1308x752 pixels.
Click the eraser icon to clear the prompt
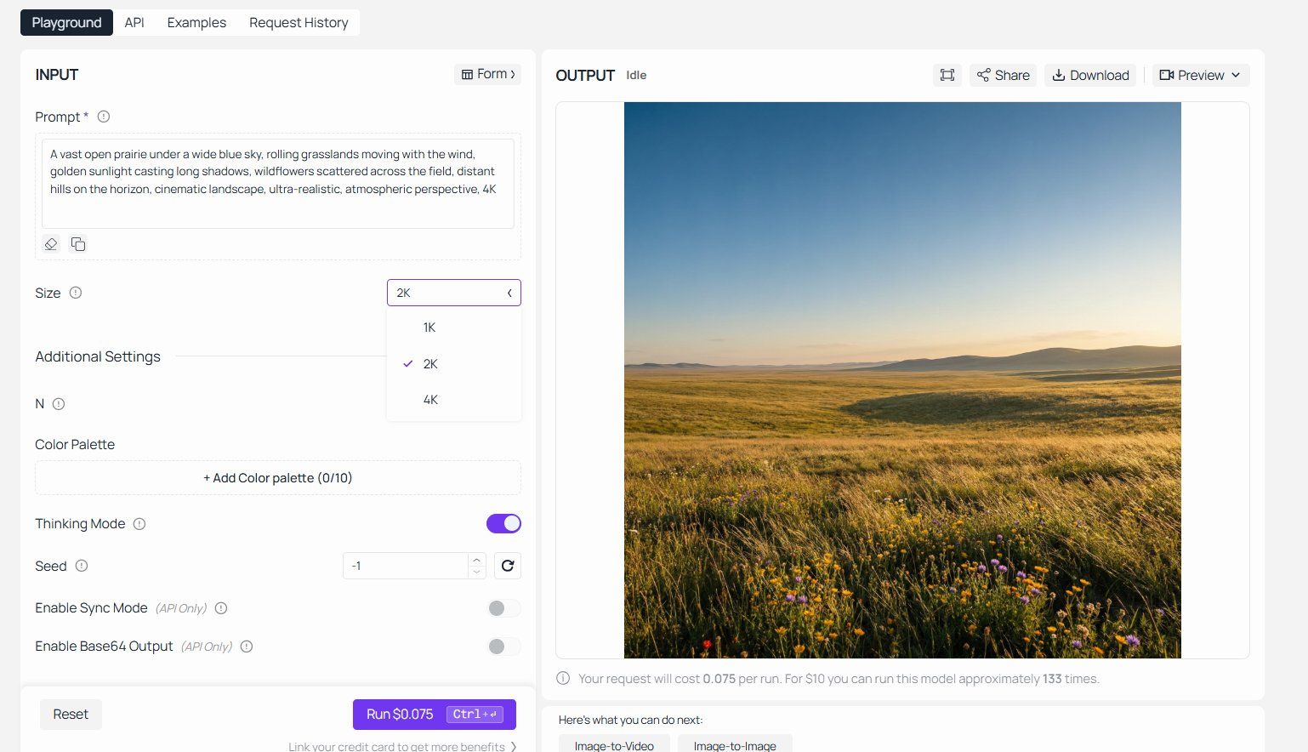coord(51,244)
